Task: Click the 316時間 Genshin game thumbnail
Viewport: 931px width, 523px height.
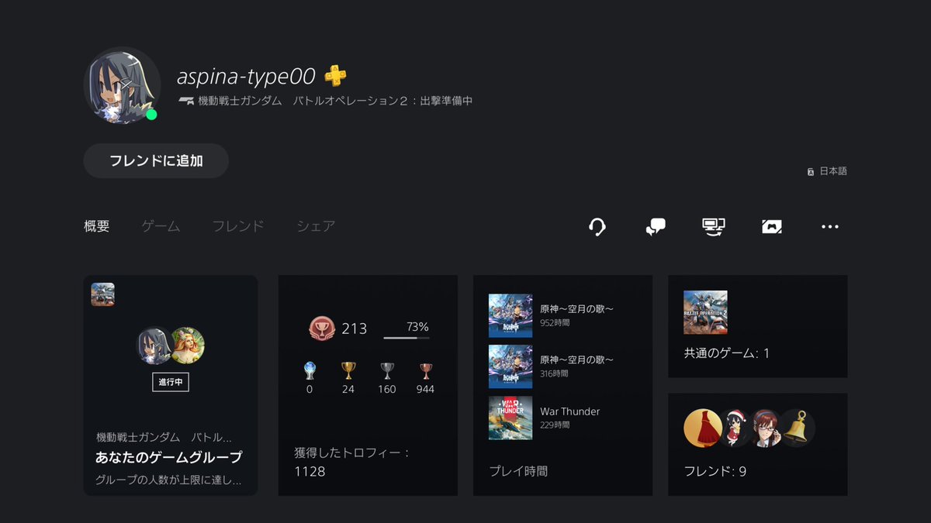Action: coord(510,366)
